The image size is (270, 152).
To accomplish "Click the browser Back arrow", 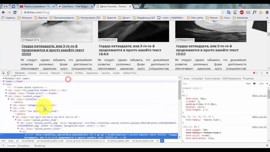I will pyautogui.click(x=3, y=12).
